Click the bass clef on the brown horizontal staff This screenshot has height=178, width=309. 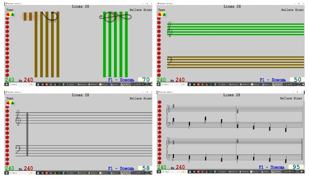[169, 62]
